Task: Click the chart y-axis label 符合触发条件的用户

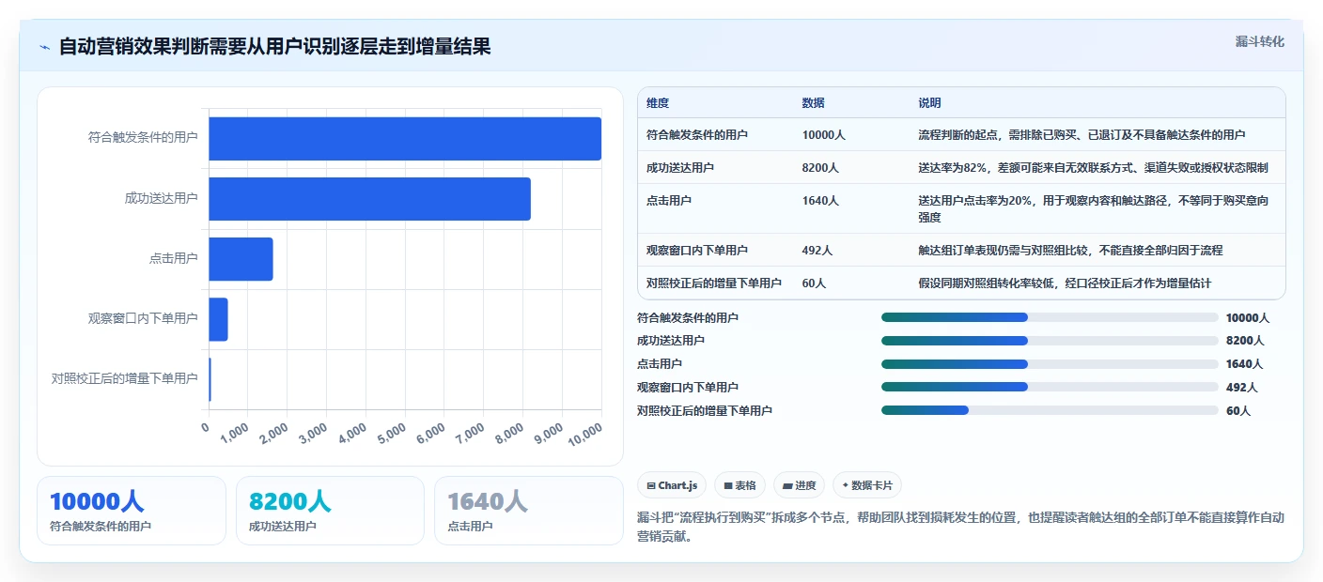Action: click(143, 138)
